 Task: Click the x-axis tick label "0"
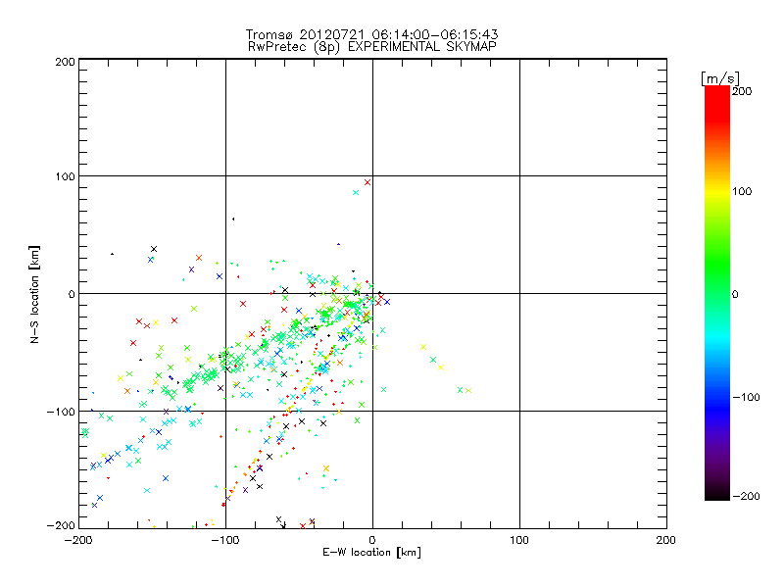(x=372, y=540)
